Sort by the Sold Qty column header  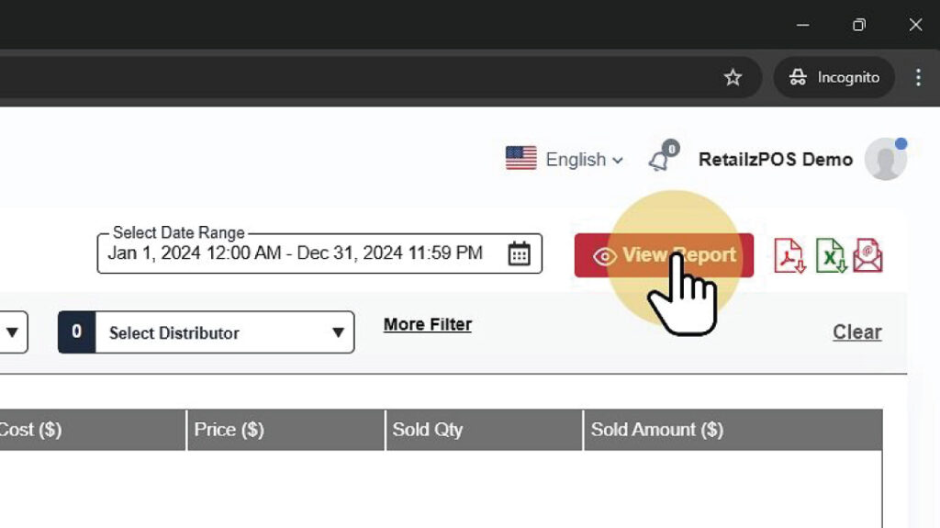pos(428,430)
